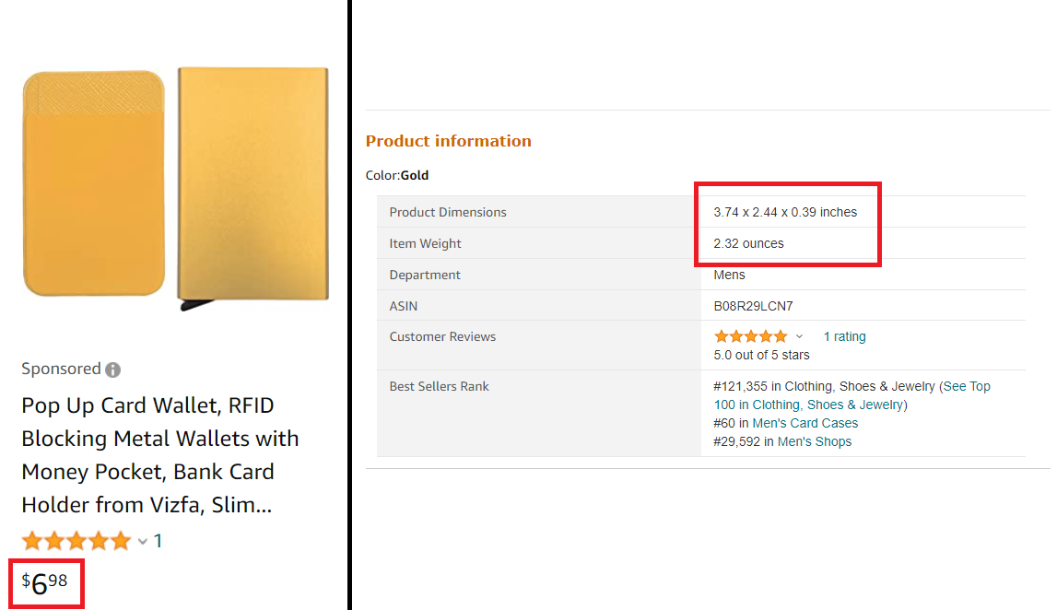Open See Top 100 in Clothing, Shoes & Jewelry
Screen dimensions: 1057x610
pos(852,395)
